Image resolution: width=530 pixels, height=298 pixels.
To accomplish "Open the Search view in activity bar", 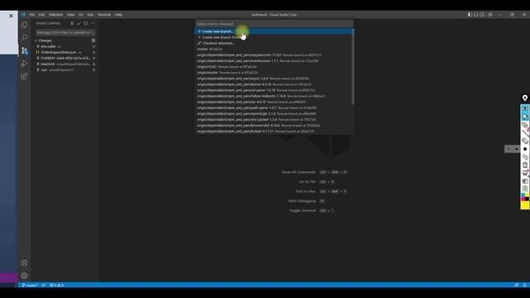I will [x=24, y=37].
